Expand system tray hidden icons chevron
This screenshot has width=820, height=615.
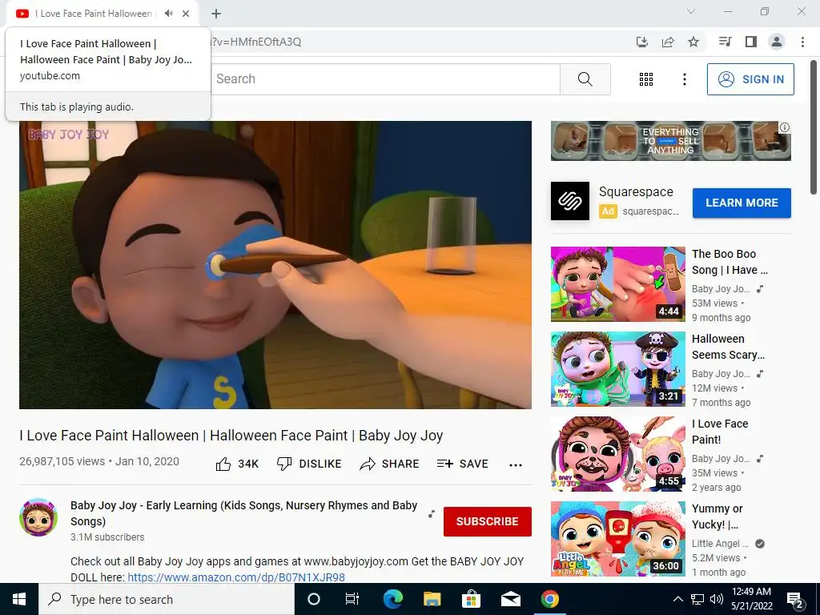click(x=677, y=599)
